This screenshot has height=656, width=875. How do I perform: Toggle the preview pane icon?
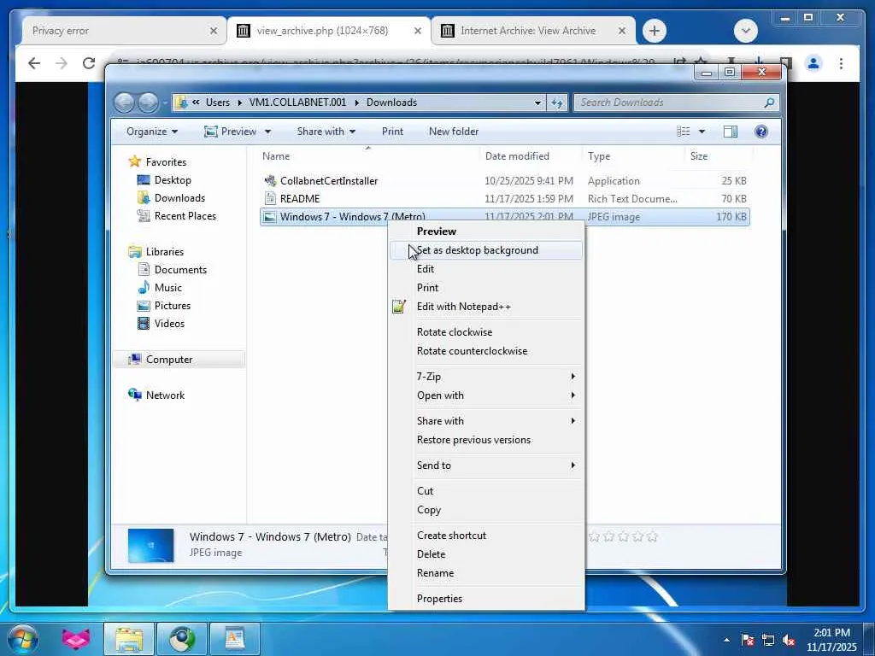tap(731, 132)
